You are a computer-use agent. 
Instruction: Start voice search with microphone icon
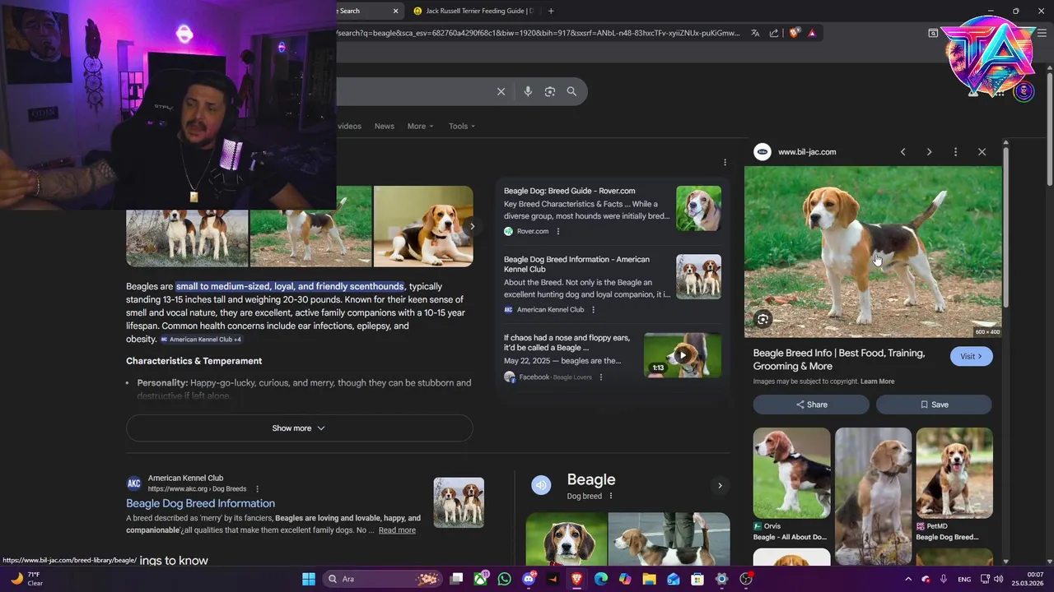click(528, 91)
